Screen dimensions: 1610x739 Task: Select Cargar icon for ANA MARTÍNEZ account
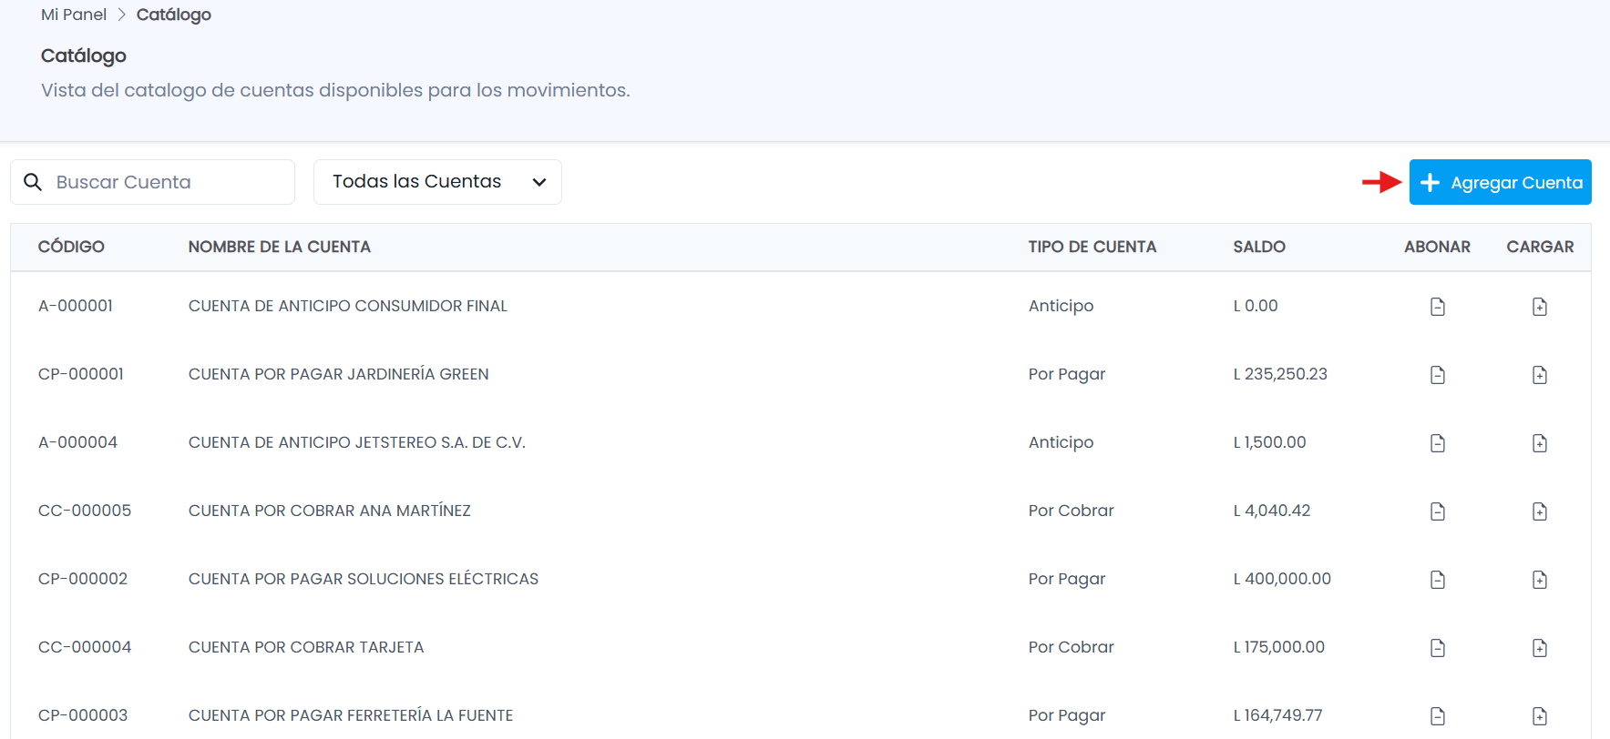1540,511
